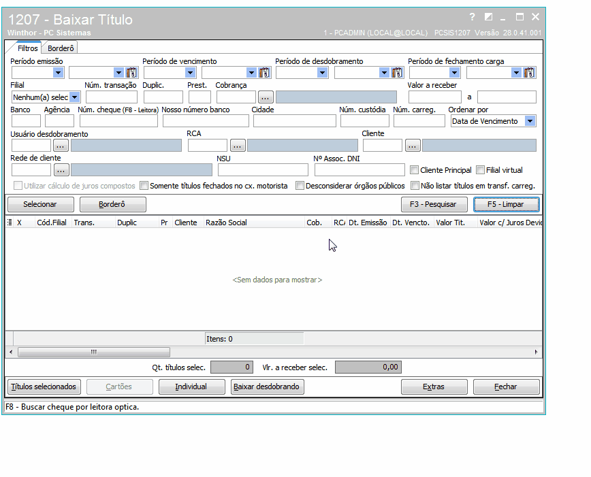Screen dimensions: 591x477
Task: Open Rede de cliente lookup ellipsis button
Action: [x=61, y=170]
